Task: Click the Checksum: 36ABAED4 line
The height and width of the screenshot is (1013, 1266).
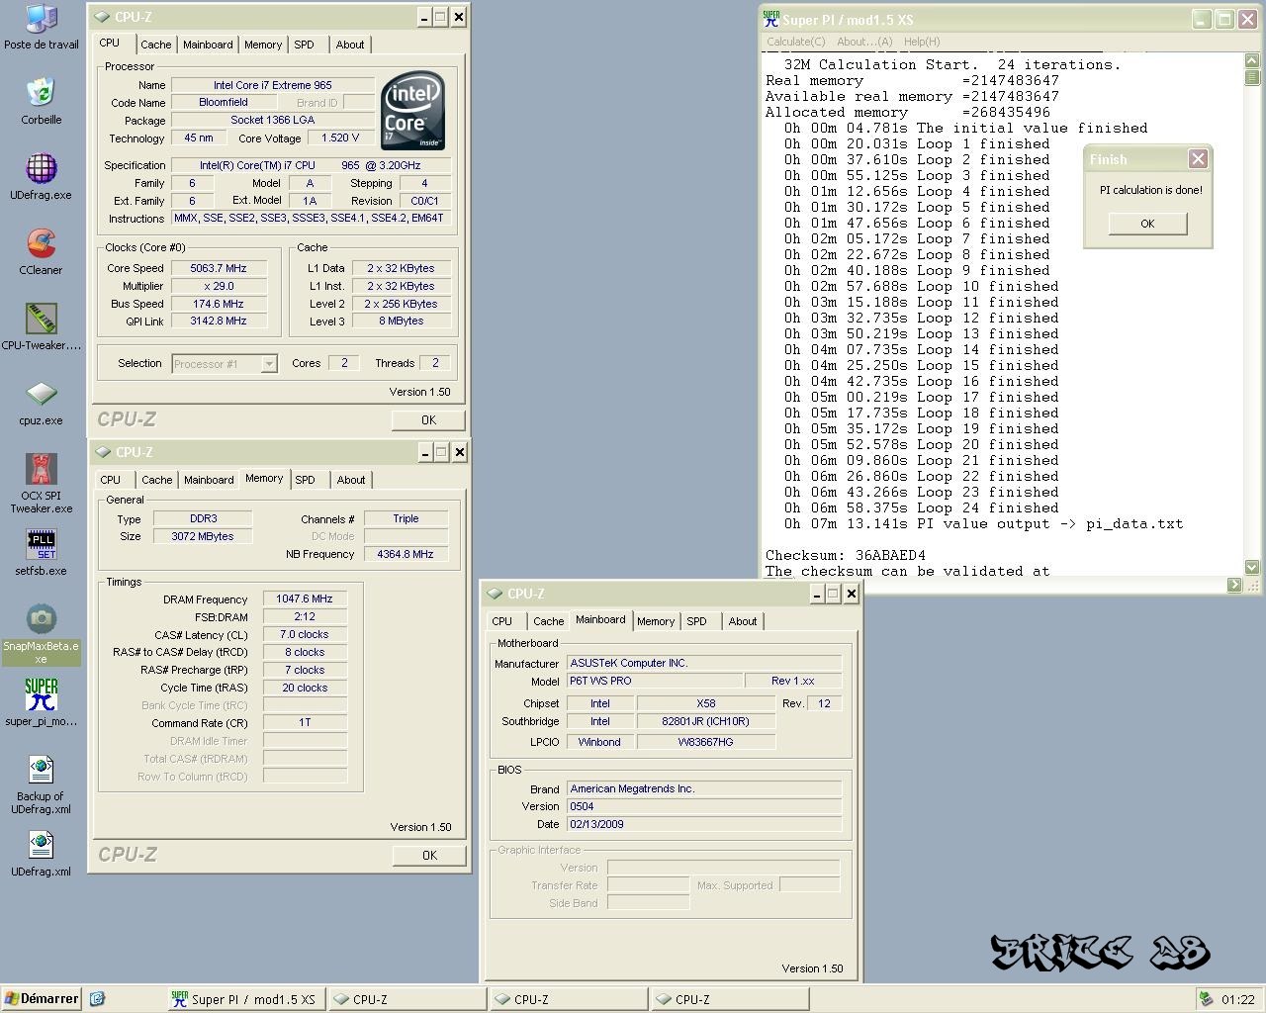Action: pyautogui.click(x=846, y=555)
